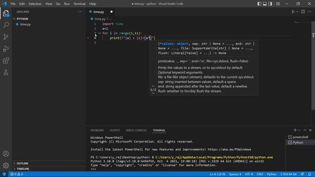The width and height of the screenshot is (315, 177).
Task: Select interpreter 3.10.0 64-bit
Action: pyautogui.click(x=288, y=174)
